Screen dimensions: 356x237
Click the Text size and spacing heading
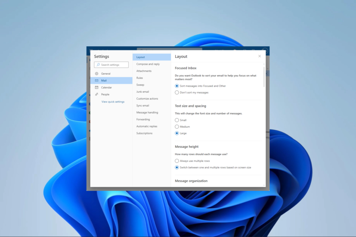coord(190,106)
